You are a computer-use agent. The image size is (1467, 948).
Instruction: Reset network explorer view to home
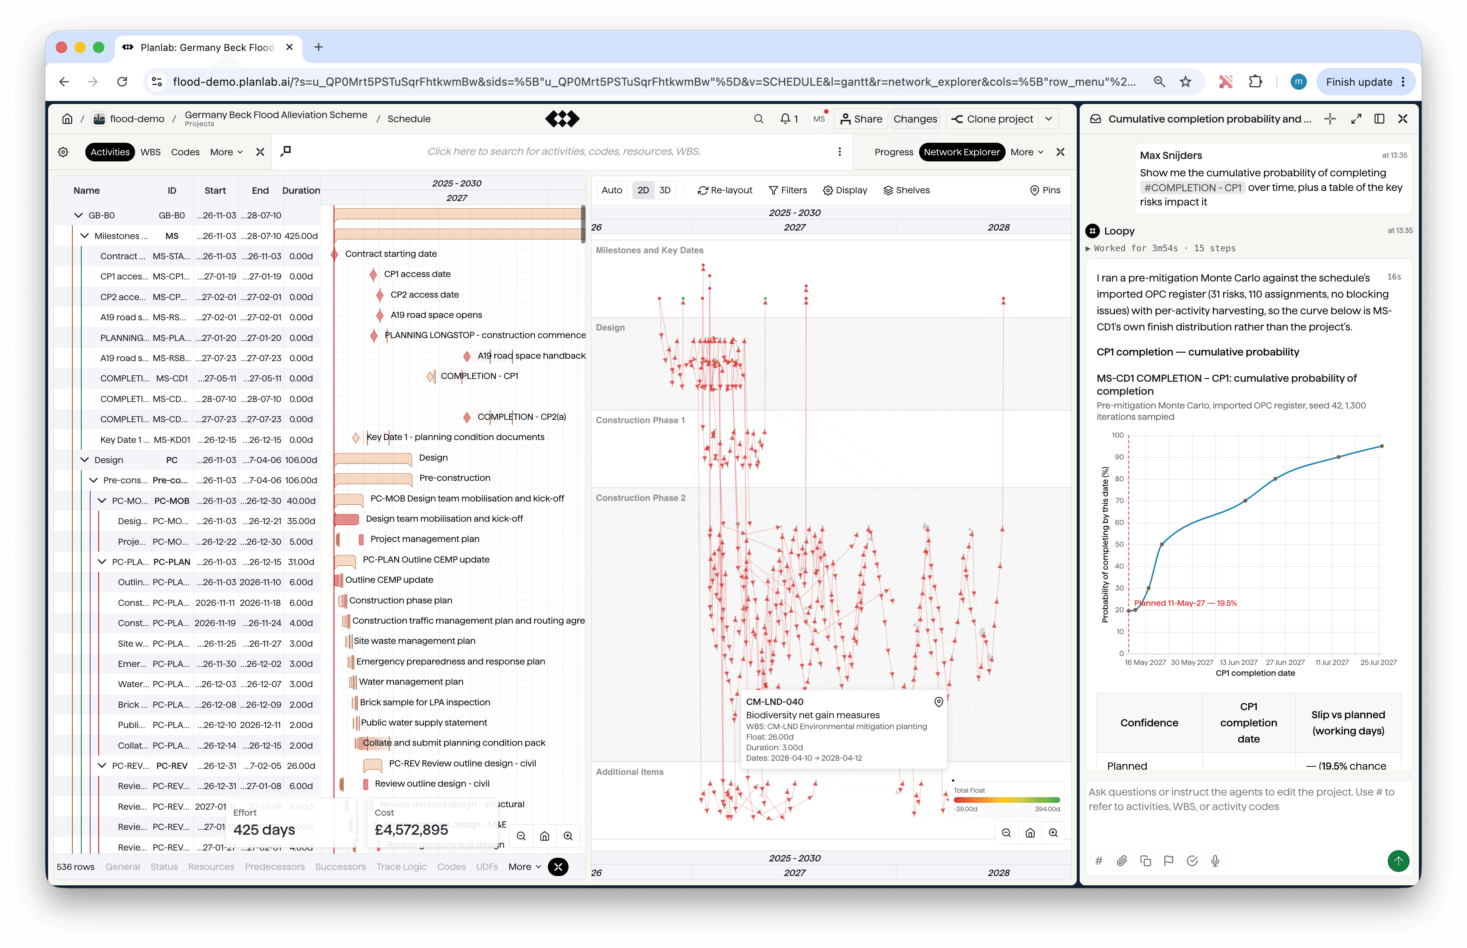[1030, 833]
